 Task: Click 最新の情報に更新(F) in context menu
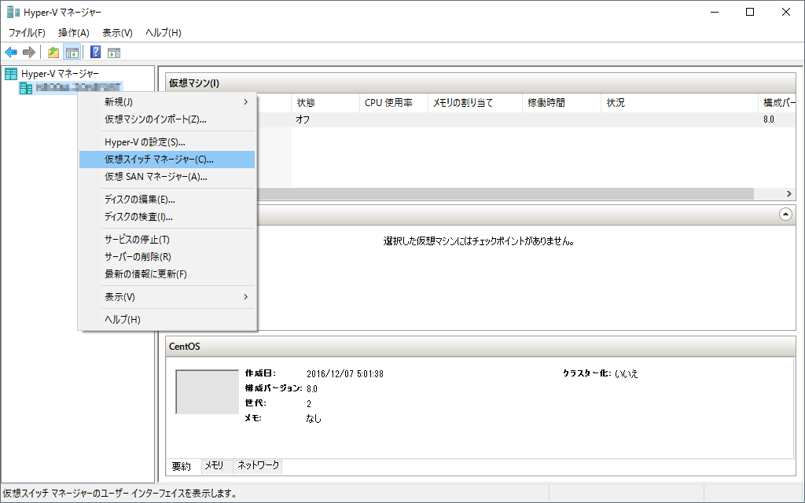[x=167, y=274]
